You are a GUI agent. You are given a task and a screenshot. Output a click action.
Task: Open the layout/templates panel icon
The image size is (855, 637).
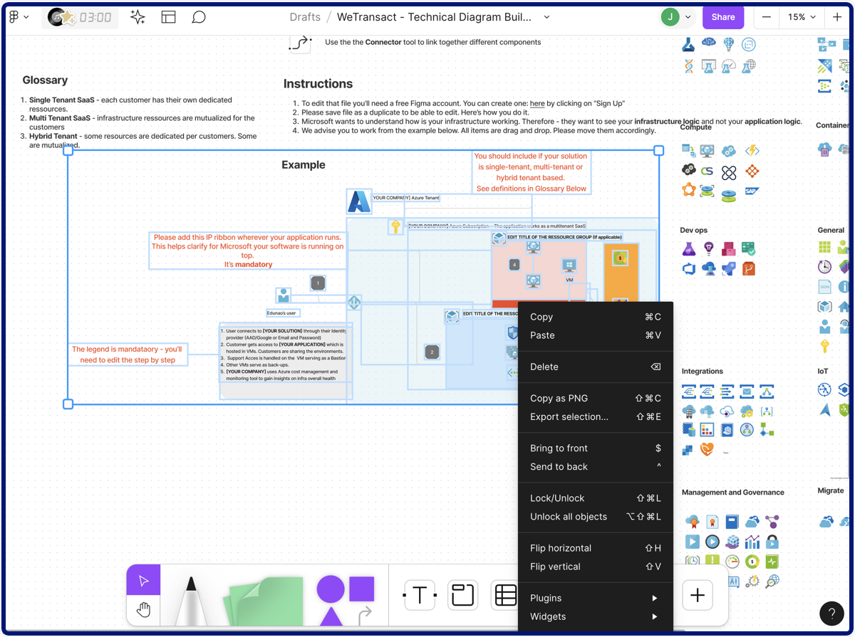tap(168, 17)
